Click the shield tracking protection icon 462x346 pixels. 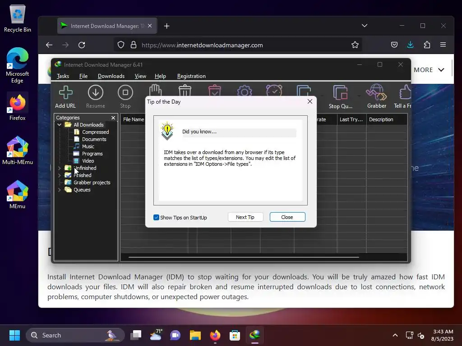click(121, 45)
